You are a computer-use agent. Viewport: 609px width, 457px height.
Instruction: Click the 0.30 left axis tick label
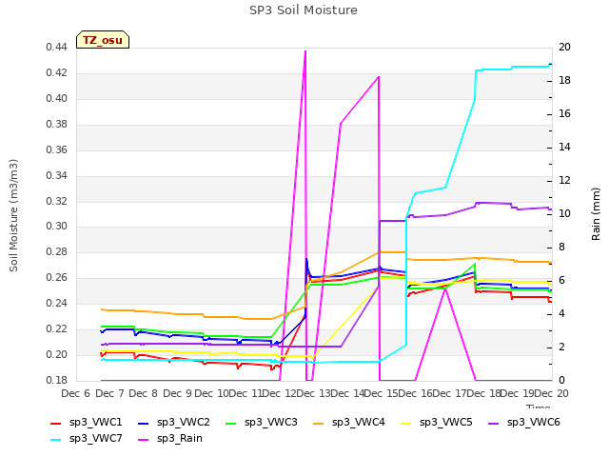[56, 227]
